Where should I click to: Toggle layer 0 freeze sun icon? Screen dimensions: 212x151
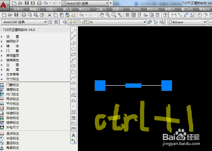75,22
